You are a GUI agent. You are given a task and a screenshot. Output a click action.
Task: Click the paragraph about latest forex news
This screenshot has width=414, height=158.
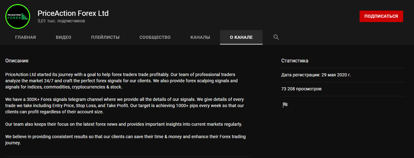point(124,124)
